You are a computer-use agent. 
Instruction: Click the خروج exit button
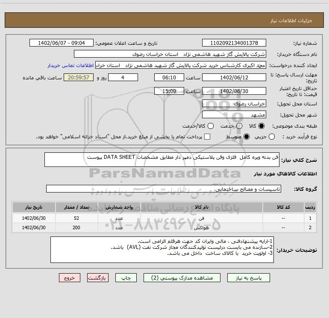pyautogui.click(x=70, y=278)
